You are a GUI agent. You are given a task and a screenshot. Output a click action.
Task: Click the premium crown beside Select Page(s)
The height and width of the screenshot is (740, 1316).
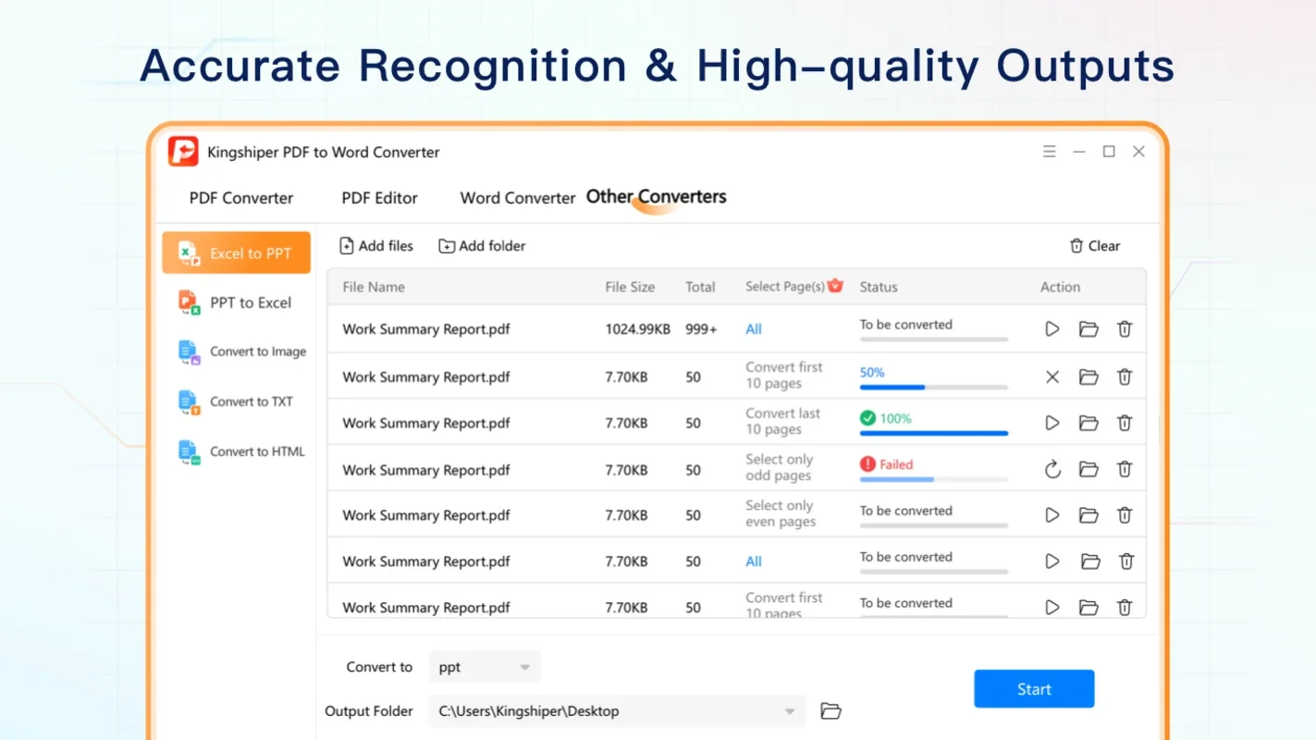835,285
